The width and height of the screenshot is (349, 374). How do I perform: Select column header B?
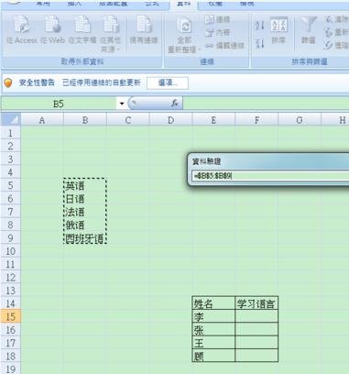click(x=85, y=120)
